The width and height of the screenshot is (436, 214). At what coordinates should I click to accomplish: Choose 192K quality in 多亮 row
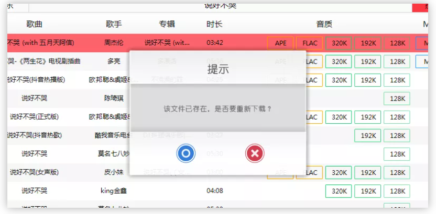click(367, 62)
